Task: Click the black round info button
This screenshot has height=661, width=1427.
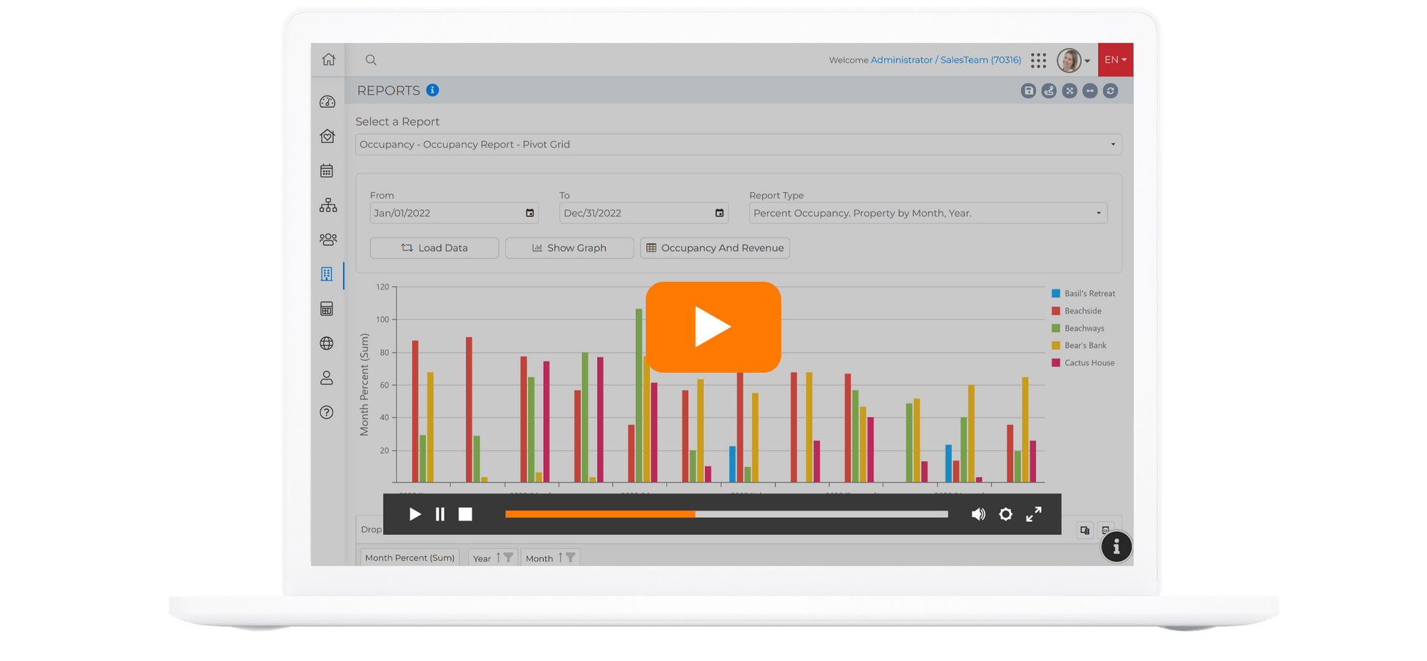Action: [1117, 547]
